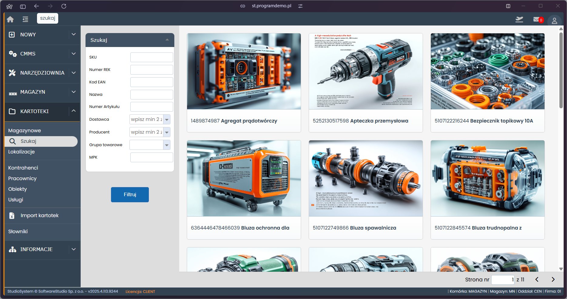Image resolution: width=567 pixels, height=299 pixels.
Task: Click the airplane departure icon in header
Action: tap(519, 20)
